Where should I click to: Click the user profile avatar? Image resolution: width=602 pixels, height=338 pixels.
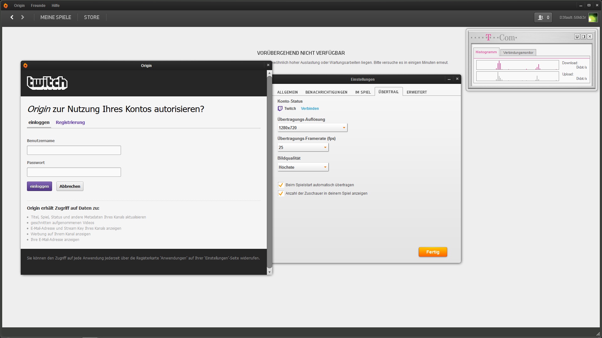593,18
